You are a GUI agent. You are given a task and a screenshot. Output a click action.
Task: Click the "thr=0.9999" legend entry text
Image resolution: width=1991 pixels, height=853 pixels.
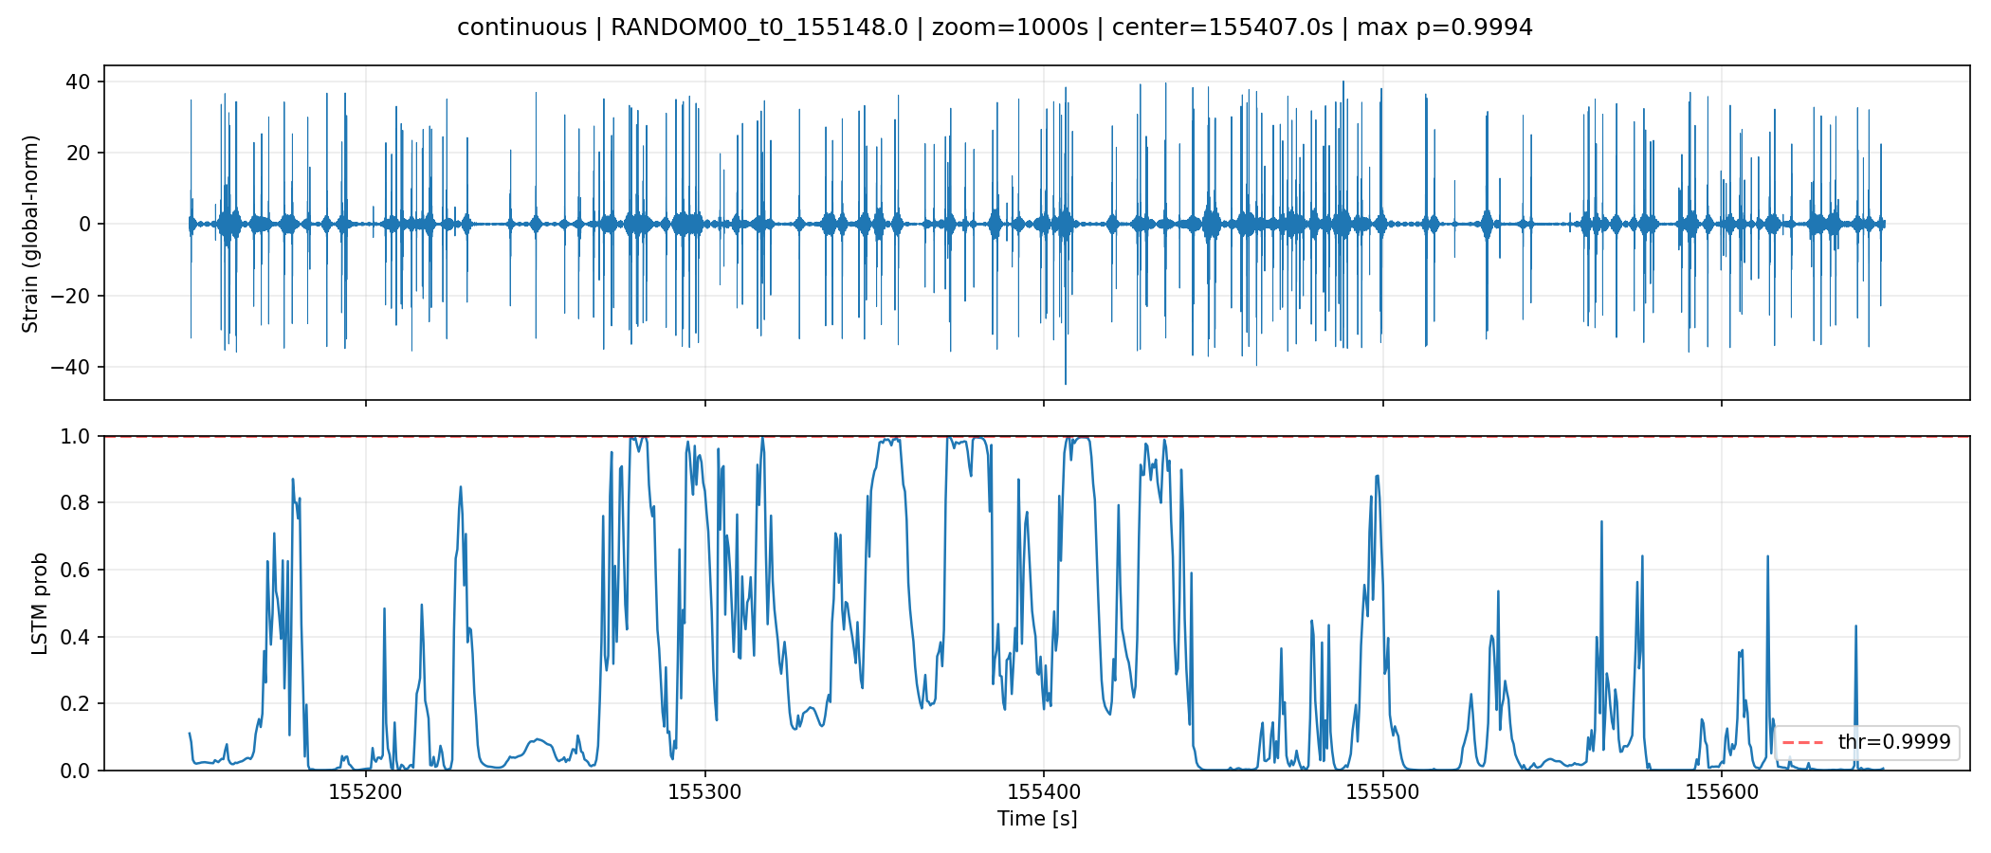(1894, 741)
